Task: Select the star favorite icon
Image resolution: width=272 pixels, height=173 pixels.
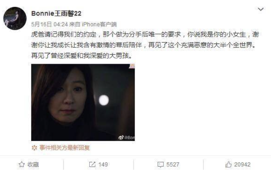Action: [x=22, y=164]
